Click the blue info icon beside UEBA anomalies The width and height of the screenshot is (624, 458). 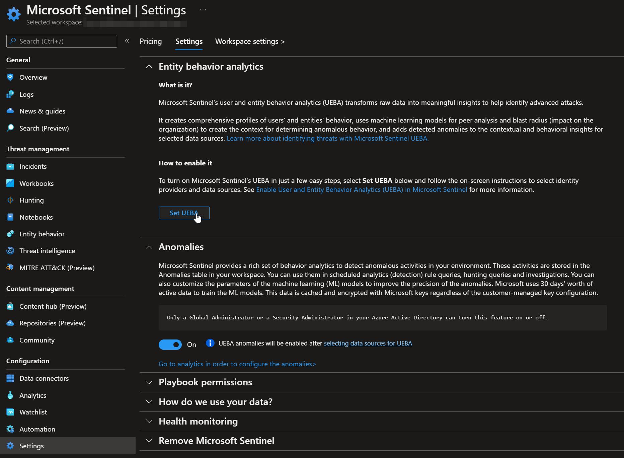coord(210,343)
